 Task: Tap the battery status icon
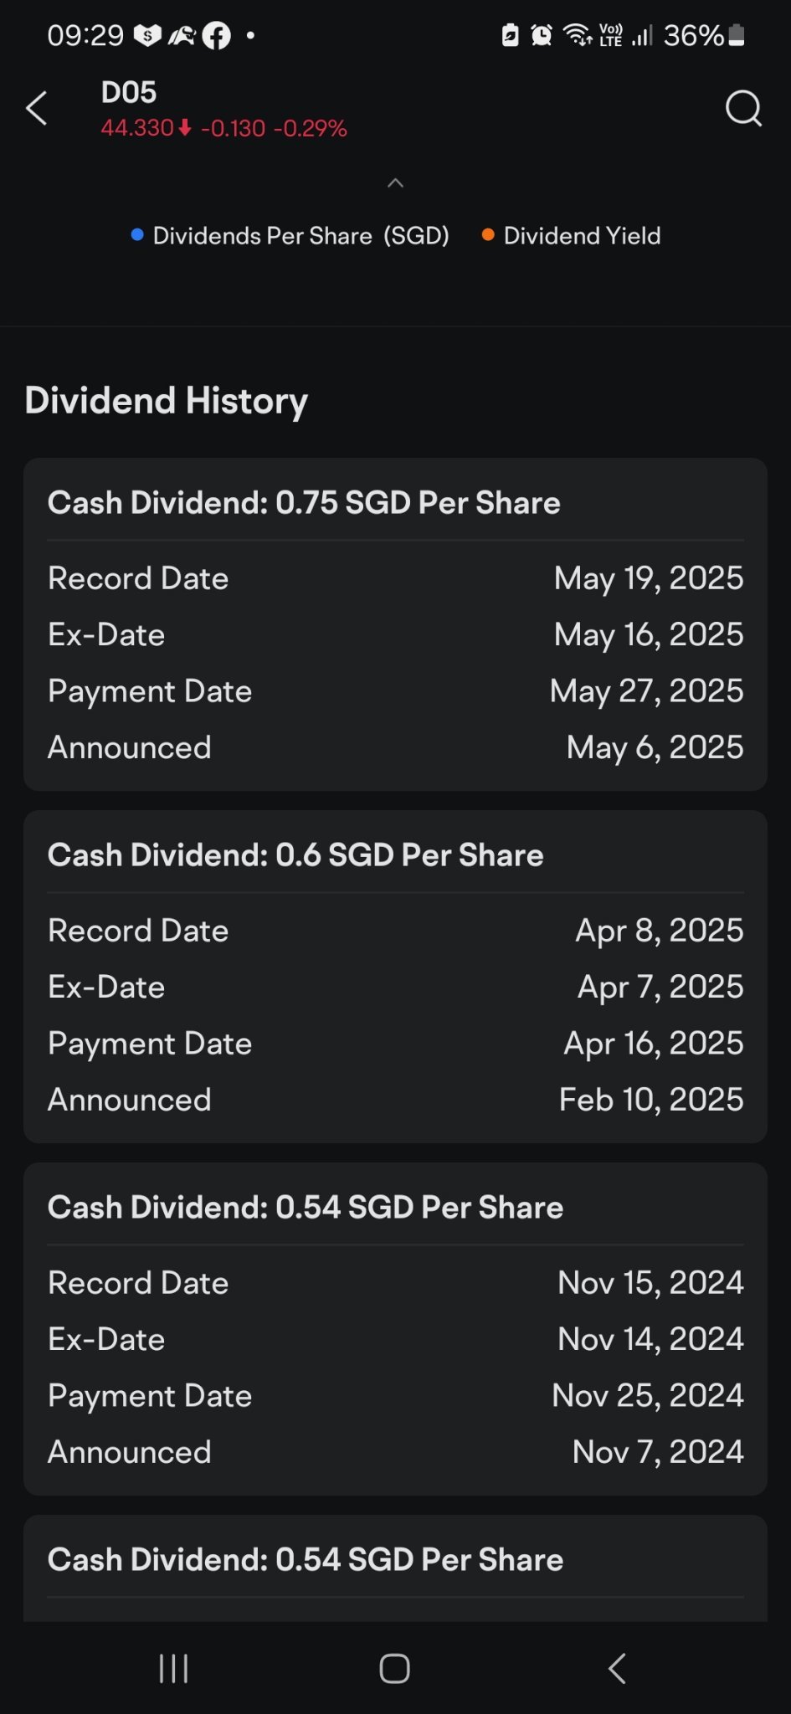click(737, 35)
